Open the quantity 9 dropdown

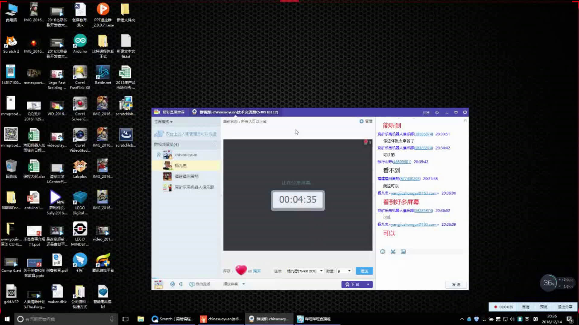(x=349, y=271)
